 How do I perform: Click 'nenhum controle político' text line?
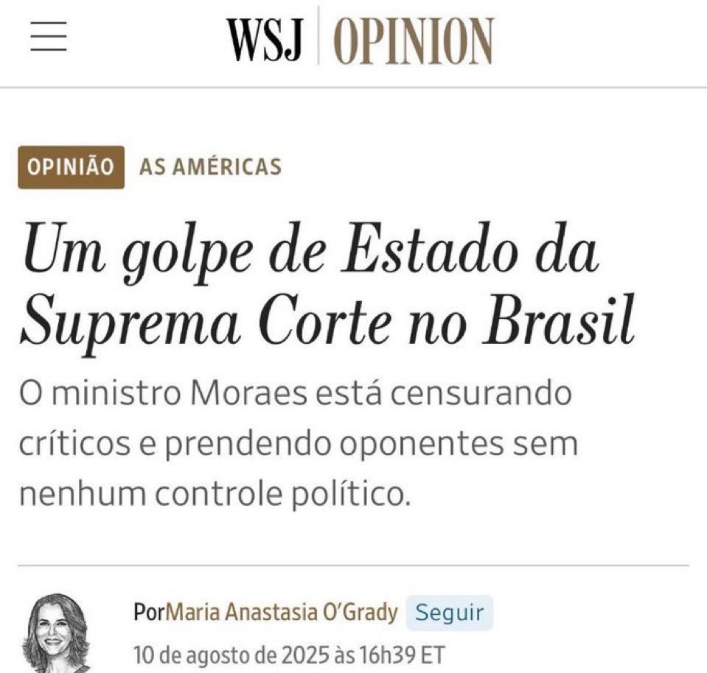coord(215,495)
